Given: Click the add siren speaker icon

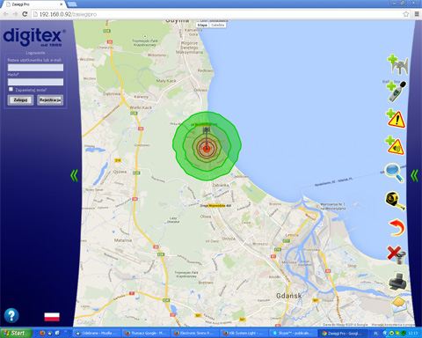Looking at the screenshot, I should pyautogui.click(x=397, y=64).
